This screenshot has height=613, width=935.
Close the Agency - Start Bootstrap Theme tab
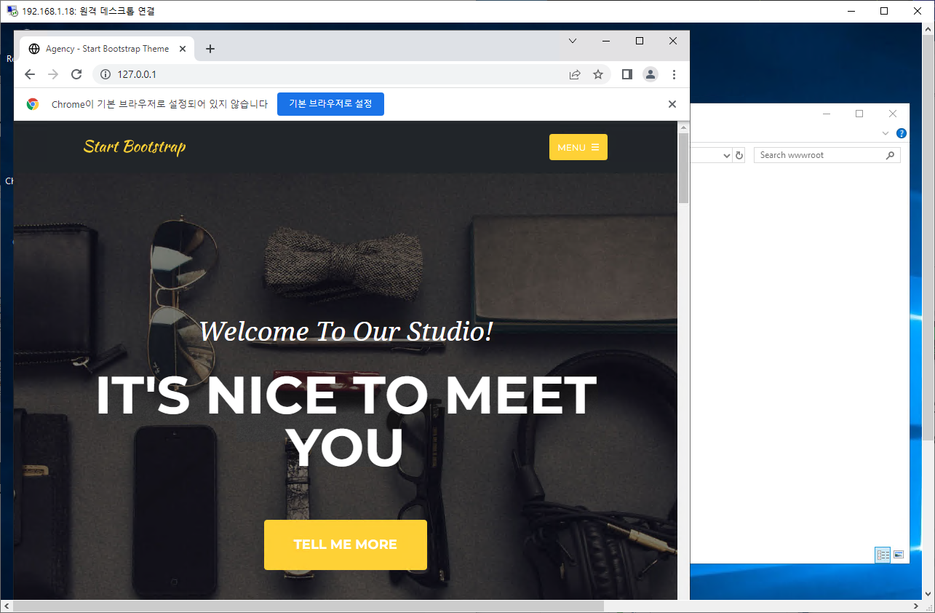point(183,49)
